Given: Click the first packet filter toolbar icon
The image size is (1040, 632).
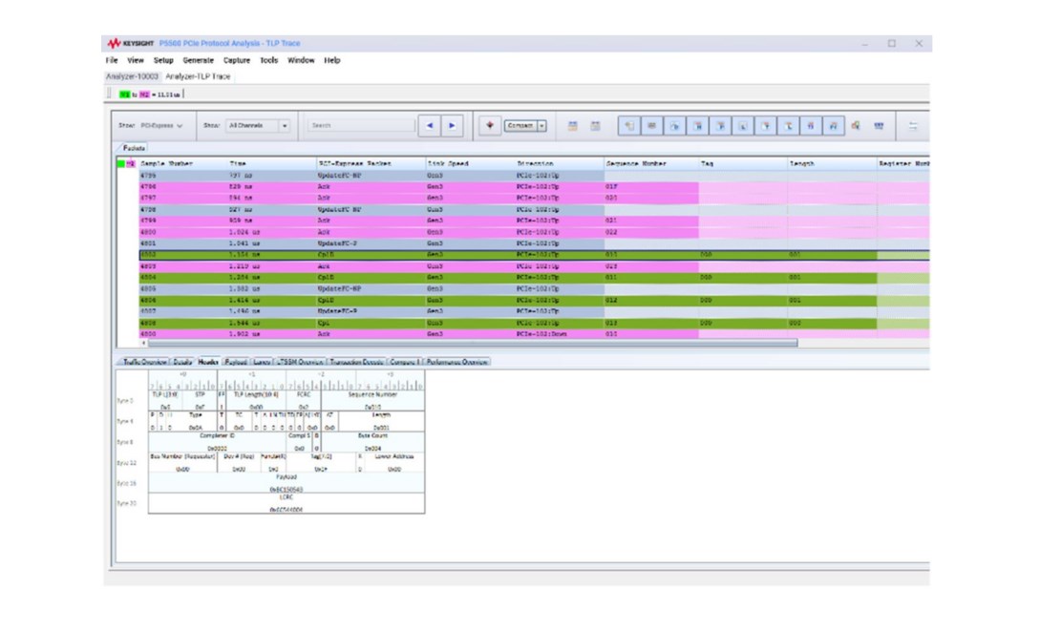Looking at the screenshot, I should pos(629,125).
